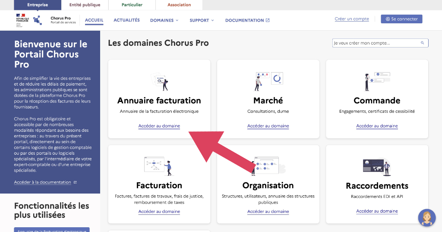
Task: Click the Facturation card heading
Action: tap(159, 185)
